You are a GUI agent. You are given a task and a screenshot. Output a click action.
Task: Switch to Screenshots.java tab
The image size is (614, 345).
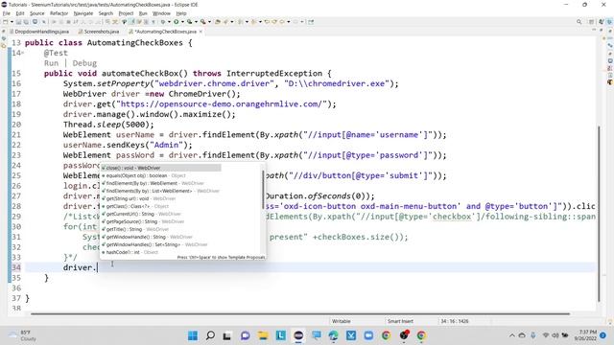(99, 32)
